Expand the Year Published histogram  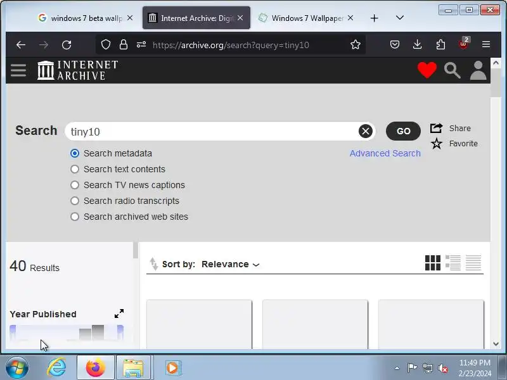click(119, 313)
